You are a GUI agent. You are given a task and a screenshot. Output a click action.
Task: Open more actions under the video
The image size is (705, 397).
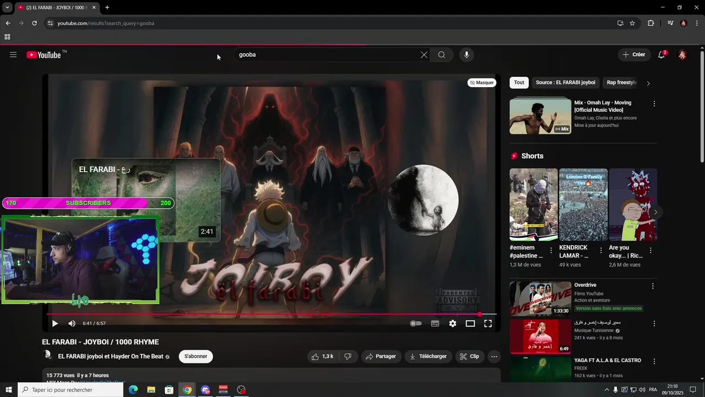coord(494,356)
